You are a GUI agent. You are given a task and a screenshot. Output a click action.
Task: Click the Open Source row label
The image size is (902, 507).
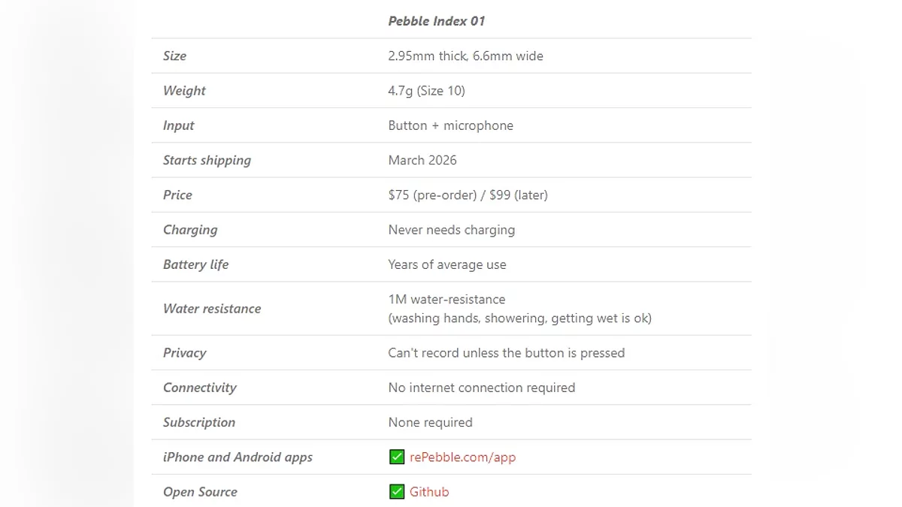(x=200, y=492)
